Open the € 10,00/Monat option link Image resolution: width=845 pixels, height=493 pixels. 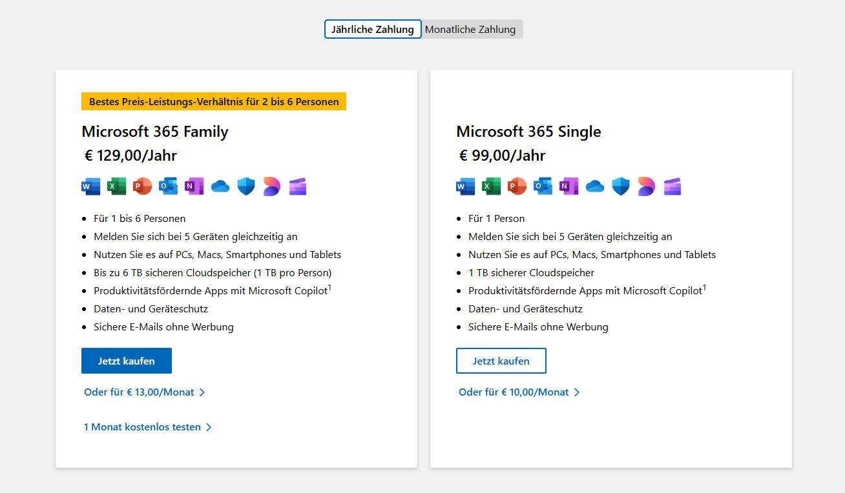[x=519, y=392]
